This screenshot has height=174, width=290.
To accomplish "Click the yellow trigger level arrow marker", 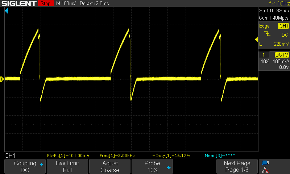I will (x=257, y=39).
